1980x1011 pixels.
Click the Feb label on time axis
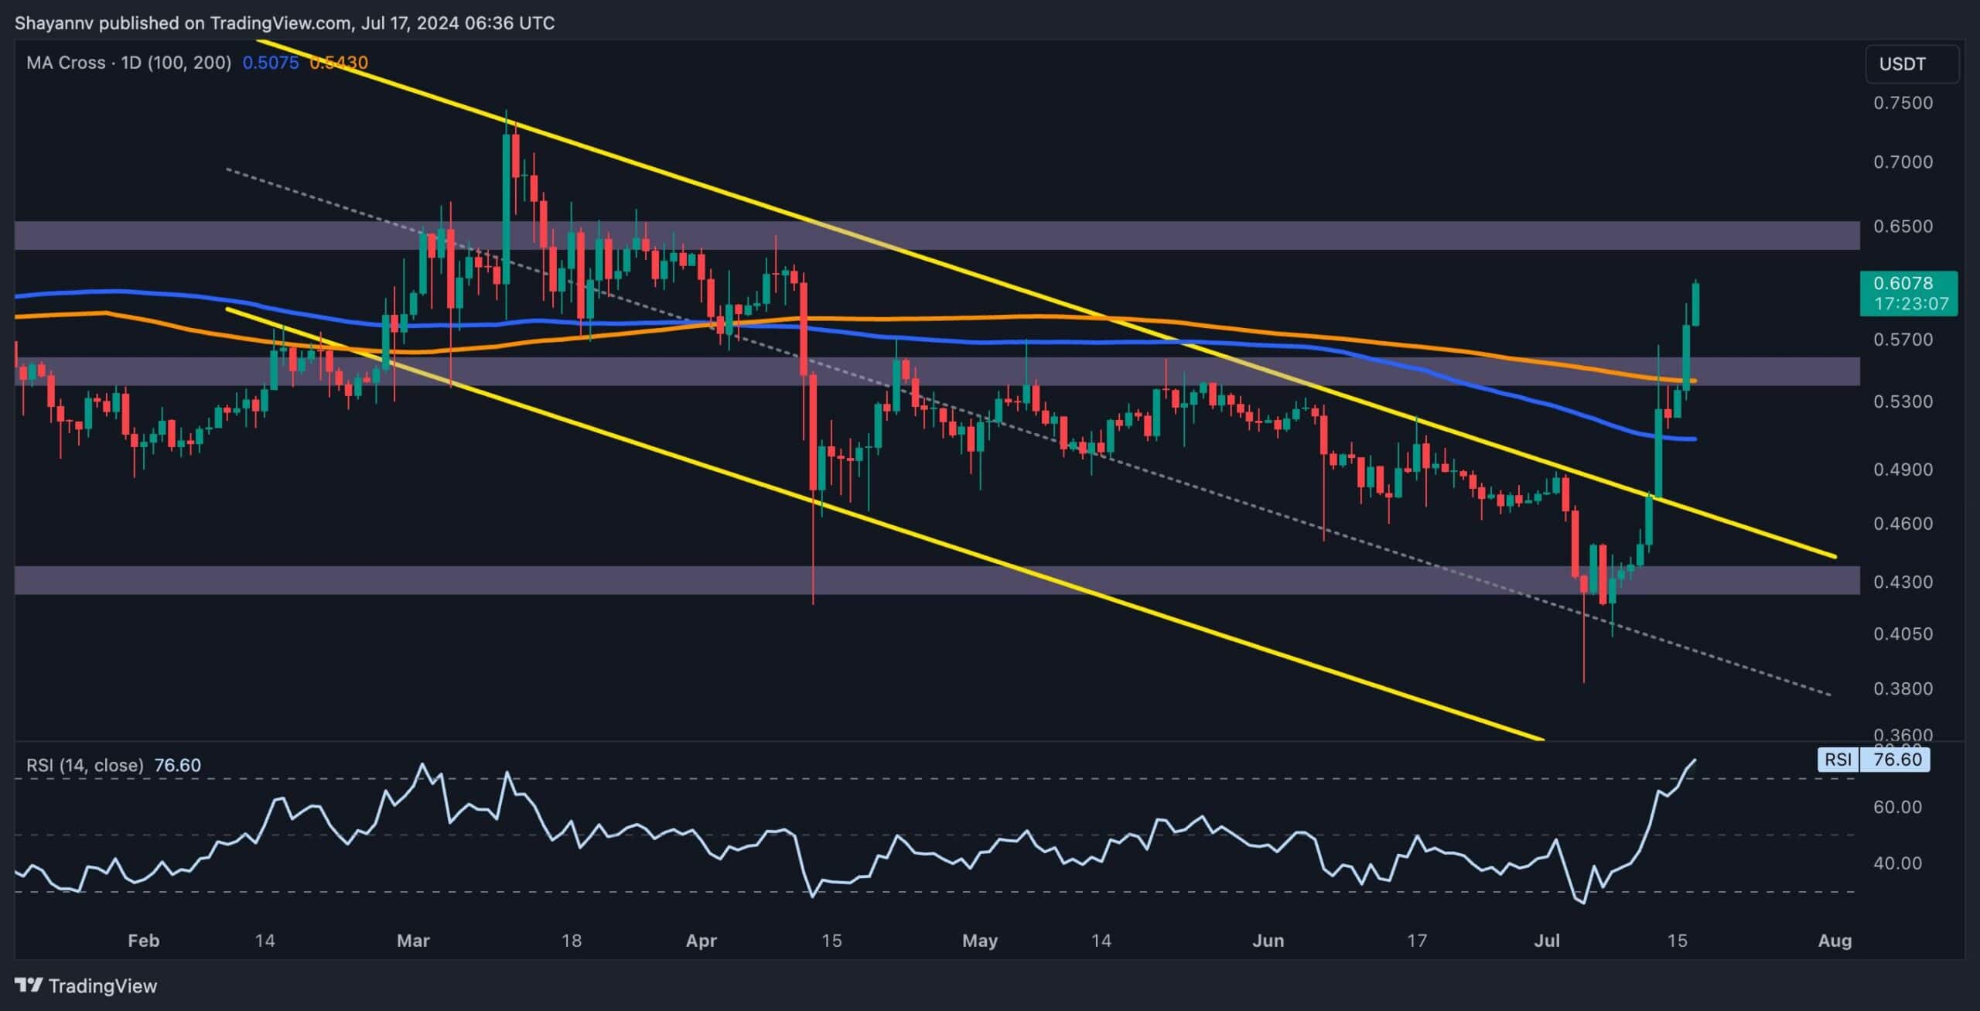pos(143,941)
